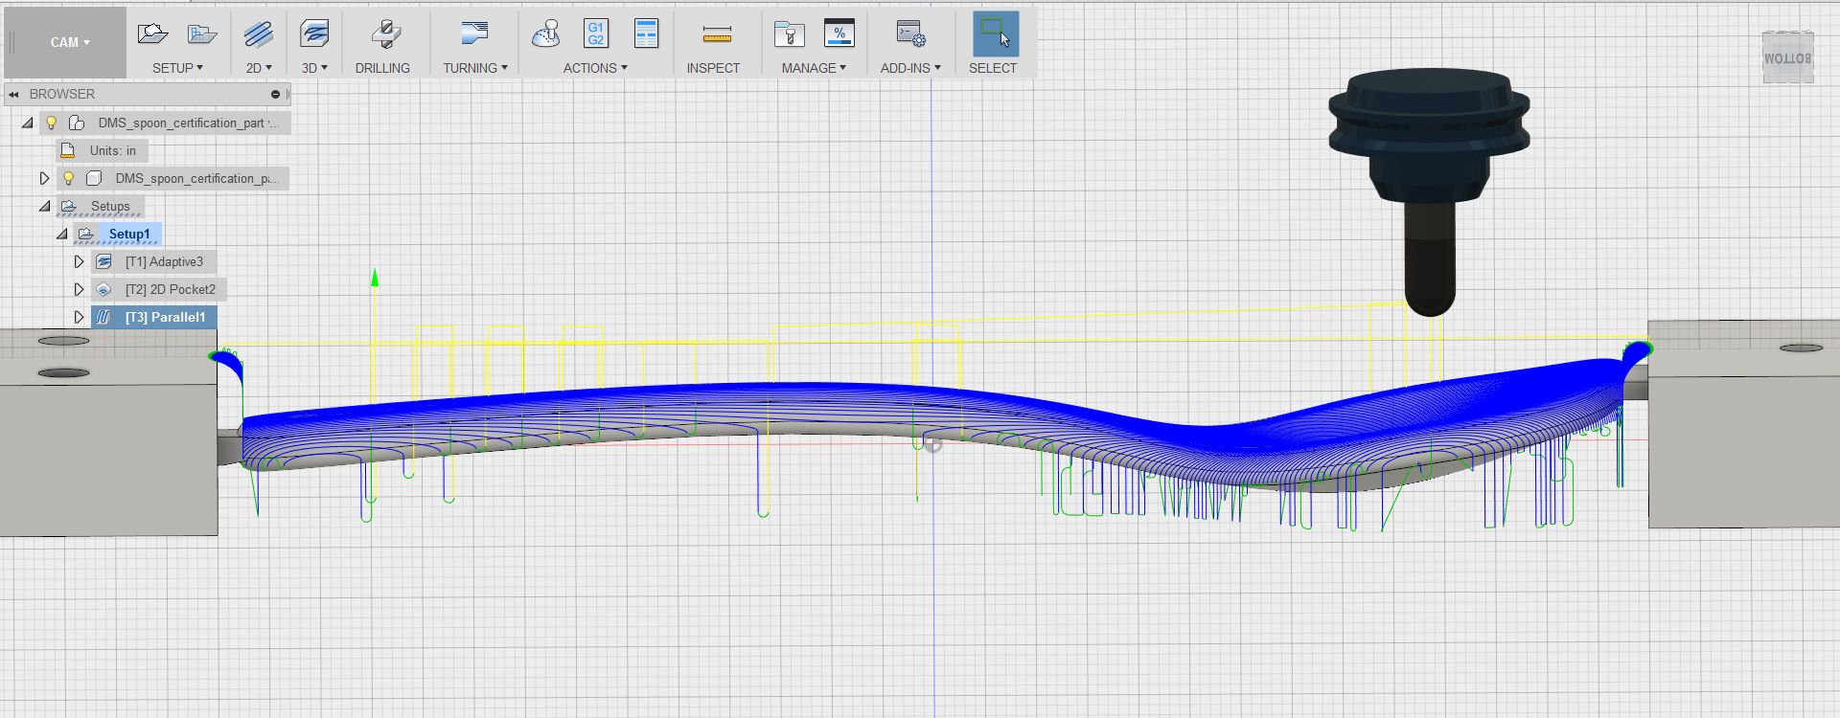Toggle lightbulb of DMS_spoon component body
The width and height of the screenshot is (1840, 718).
(68, 178)
